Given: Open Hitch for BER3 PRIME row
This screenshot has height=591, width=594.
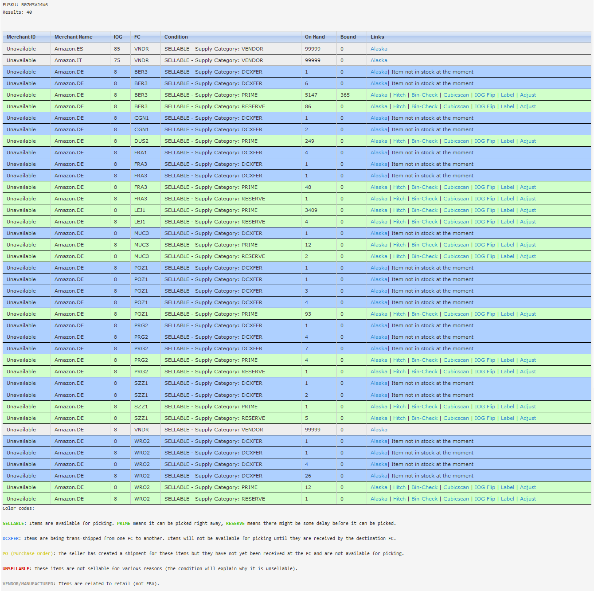Looking at the screenshot, I should pyautogui.click(x=399, y=95).
